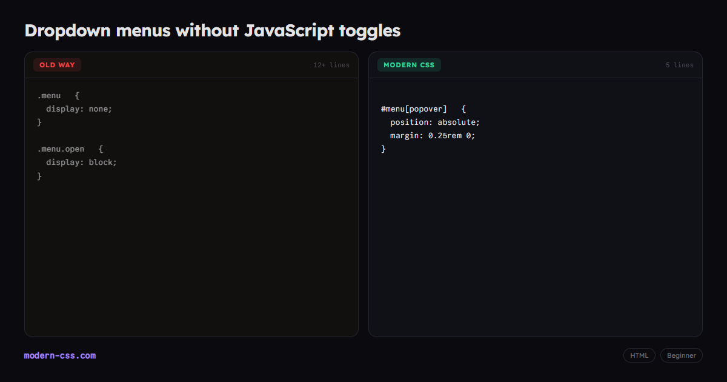Click the 'display: none;' code line

tap(79, 109)
